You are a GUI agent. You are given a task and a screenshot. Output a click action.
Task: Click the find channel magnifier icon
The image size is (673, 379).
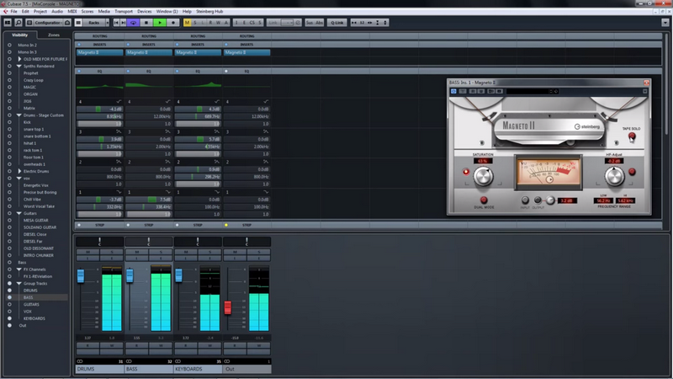pyautogui.click(x=19, y=23)
